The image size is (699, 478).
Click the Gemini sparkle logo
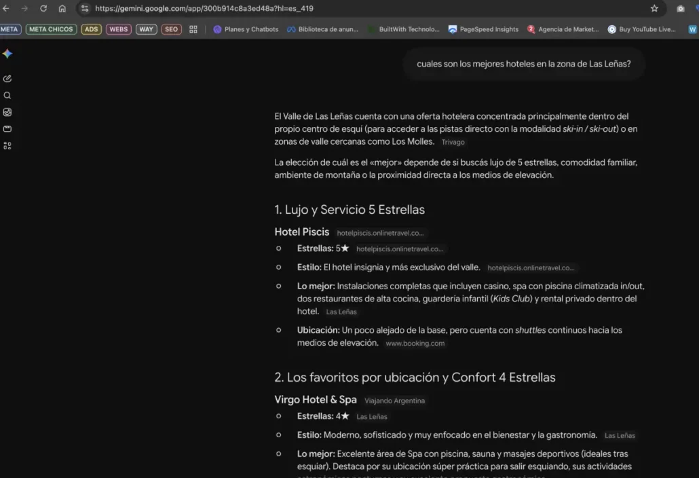click(7, 54)
